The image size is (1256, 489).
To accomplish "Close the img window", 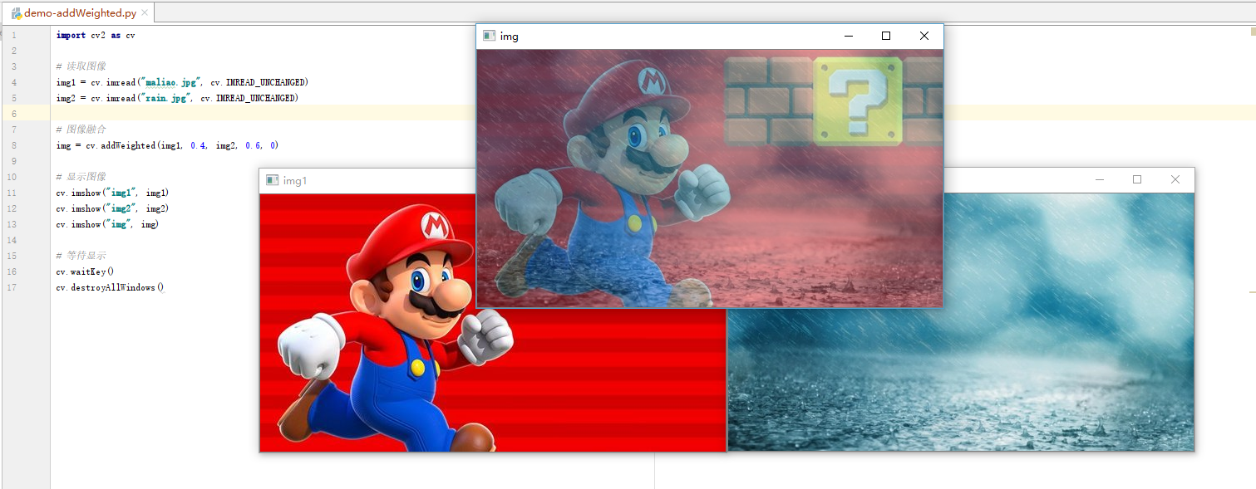I will (x=924, y=36).
